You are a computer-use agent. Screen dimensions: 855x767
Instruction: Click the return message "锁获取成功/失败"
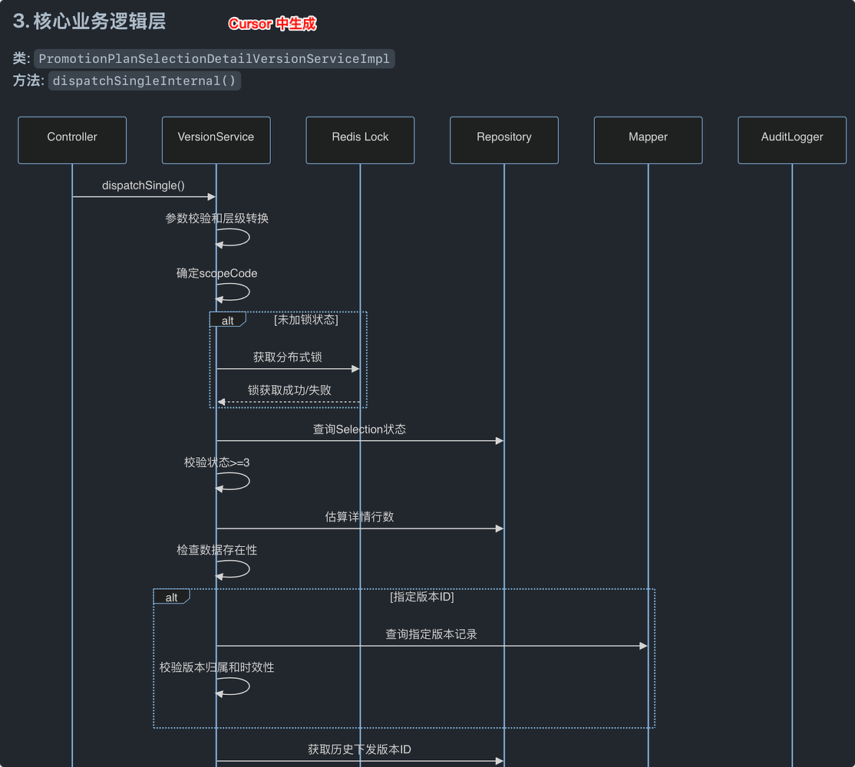pyautogui.click(x=289, y=390)
